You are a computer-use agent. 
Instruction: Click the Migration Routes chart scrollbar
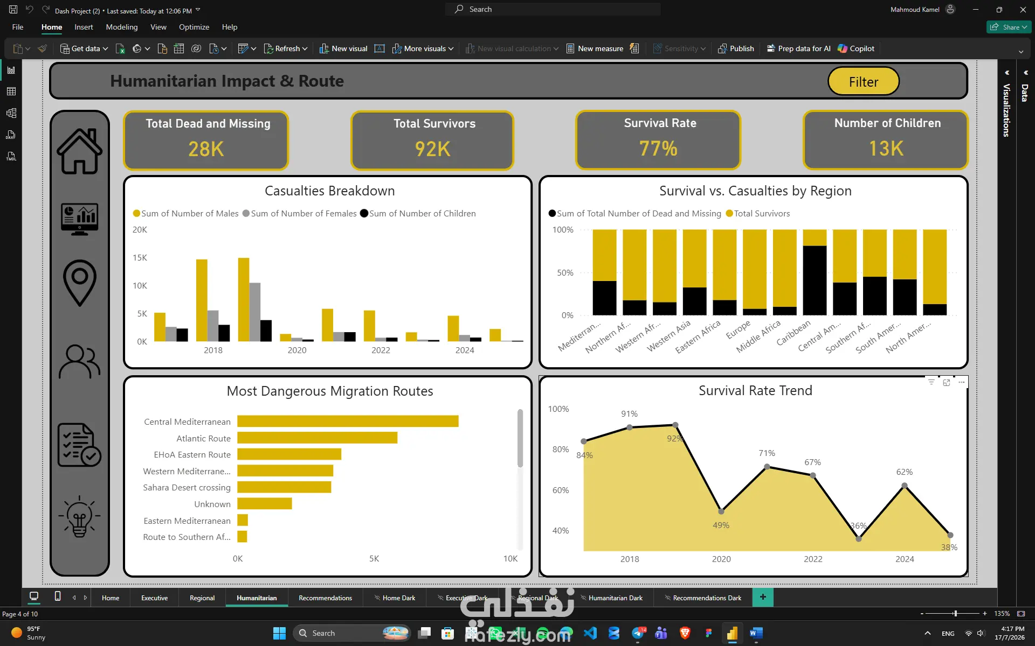coord(520,438)
